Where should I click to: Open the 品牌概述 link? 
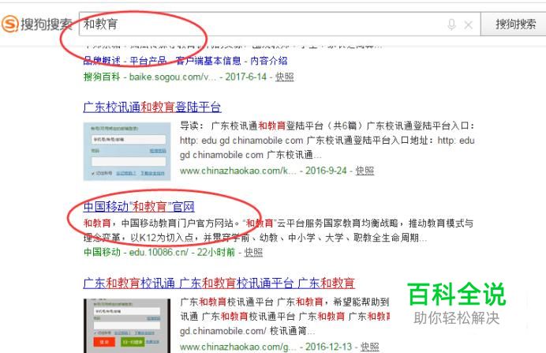coord(102,61)
